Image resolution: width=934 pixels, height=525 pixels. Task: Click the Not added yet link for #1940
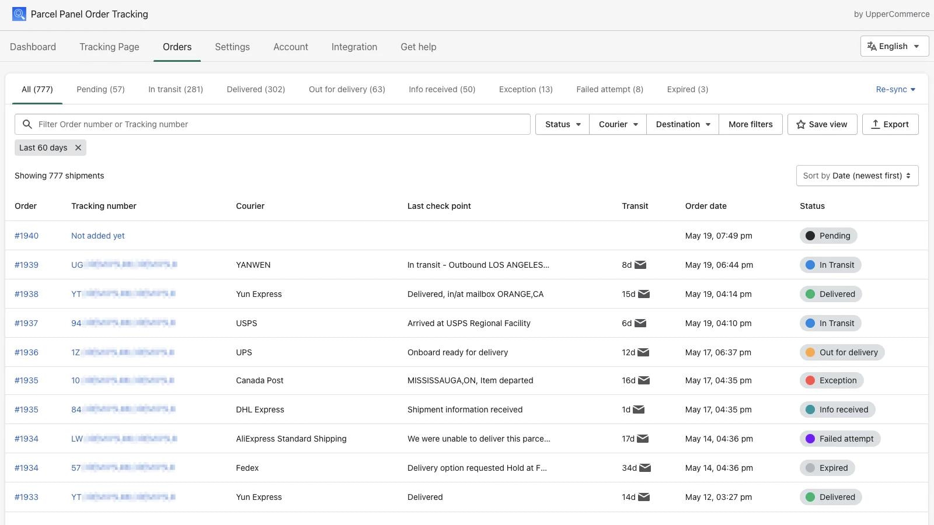point(97,236)
